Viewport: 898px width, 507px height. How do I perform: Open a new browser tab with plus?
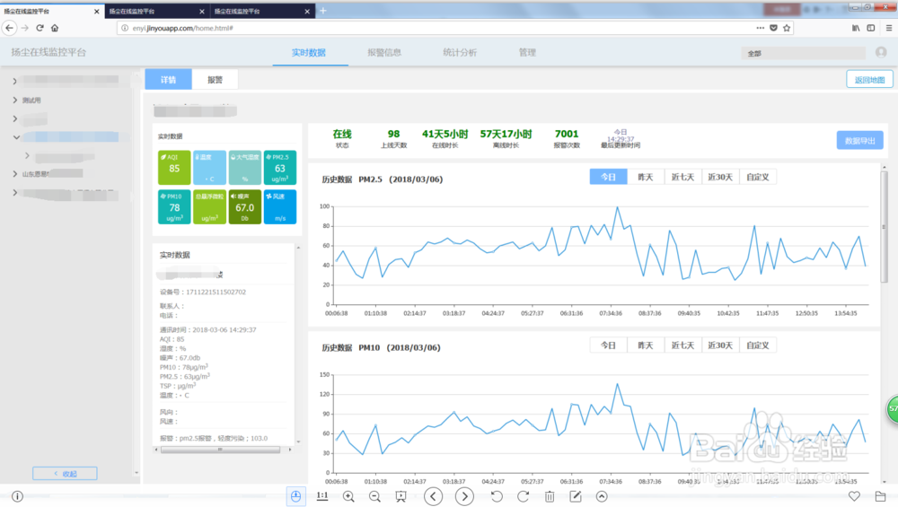click(323, 11)
